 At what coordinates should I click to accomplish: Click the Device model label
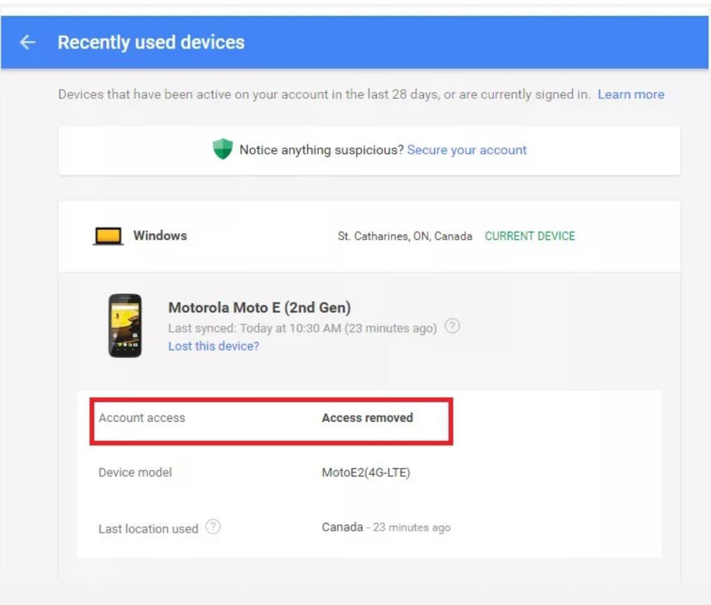coord(135,472)
